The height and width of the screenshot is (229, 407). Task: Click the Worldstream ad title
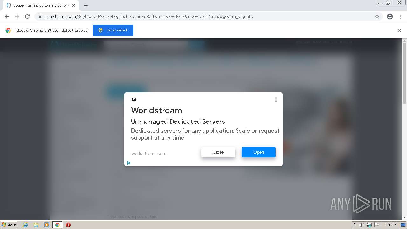coord(156,110)
